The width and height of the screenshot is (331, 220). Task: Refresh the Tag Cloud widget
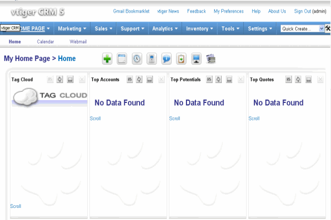(60, 80)
